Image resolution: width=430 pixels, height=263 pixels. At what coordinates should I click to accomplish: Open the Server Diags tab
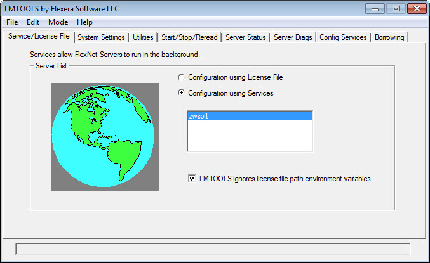pyautogui.click(x=293, y=37)
